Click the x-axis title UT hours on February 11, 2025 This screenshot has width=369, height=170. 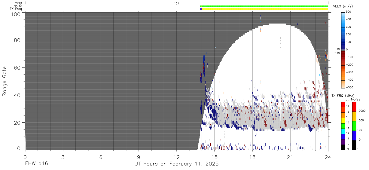pos(176,164)
